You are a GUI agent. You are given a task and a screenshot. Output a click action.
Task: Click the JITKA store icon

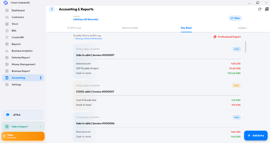[x=8, y=115]
